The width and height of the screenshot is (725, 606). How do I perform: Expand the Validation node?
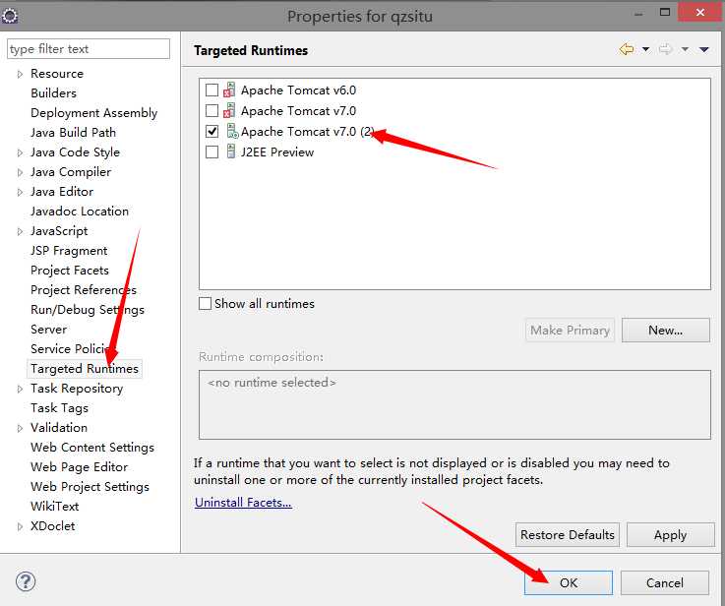point(20,429)
